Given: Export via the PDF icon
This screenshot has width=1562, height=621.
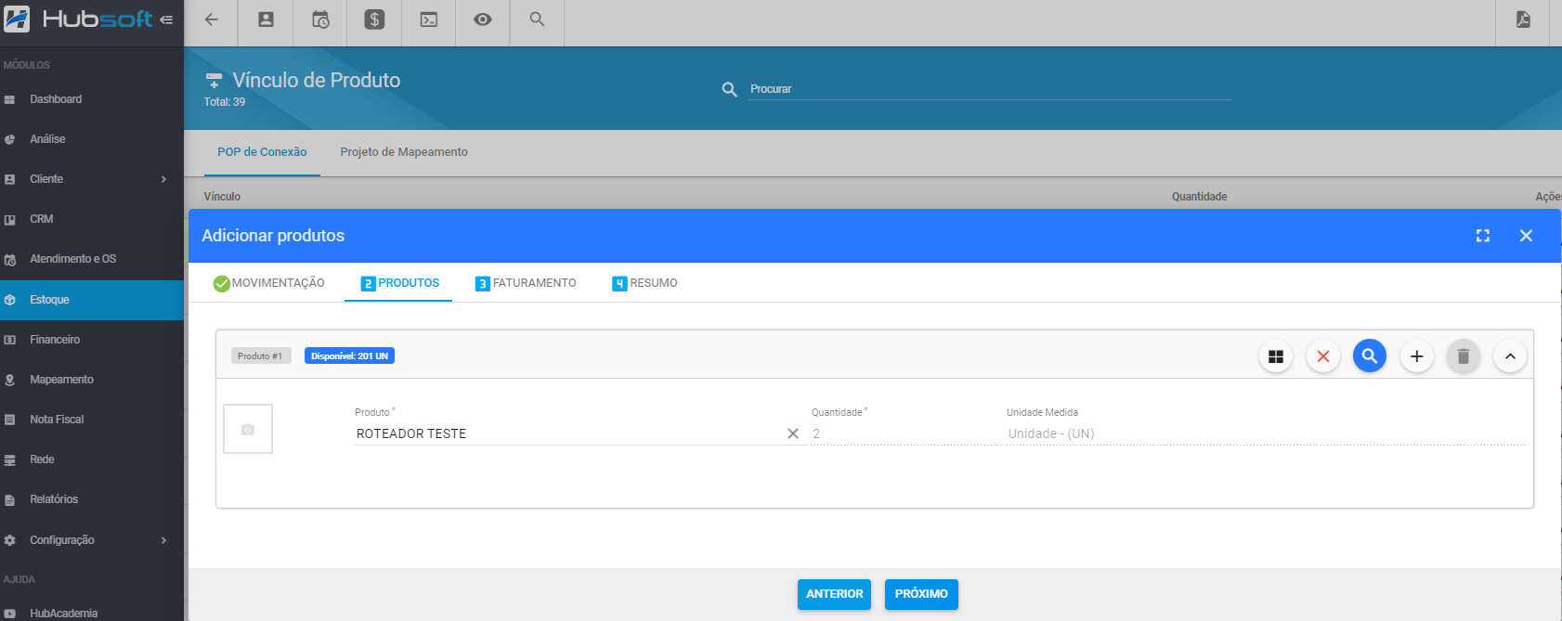Looking at the screenshot, I should (1523, 19).
